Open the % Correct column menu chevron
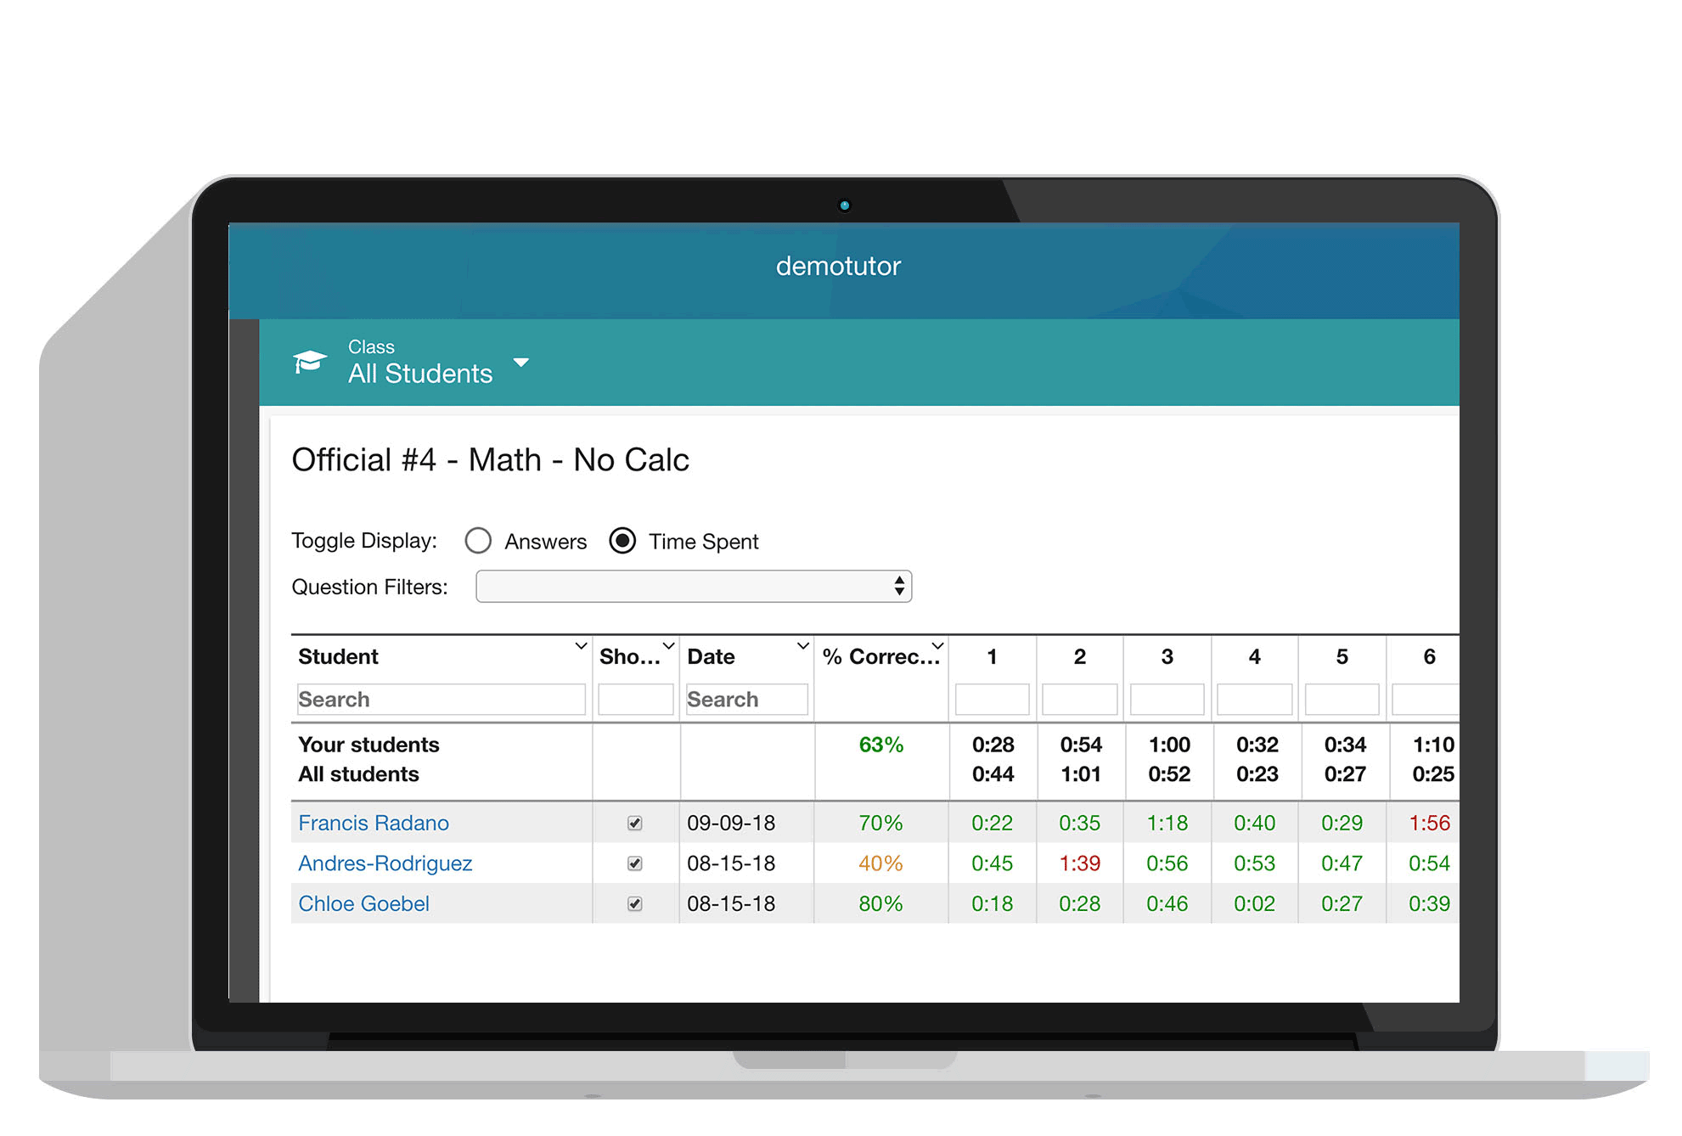This screenshot has height=1136, width=1682. 937,646
